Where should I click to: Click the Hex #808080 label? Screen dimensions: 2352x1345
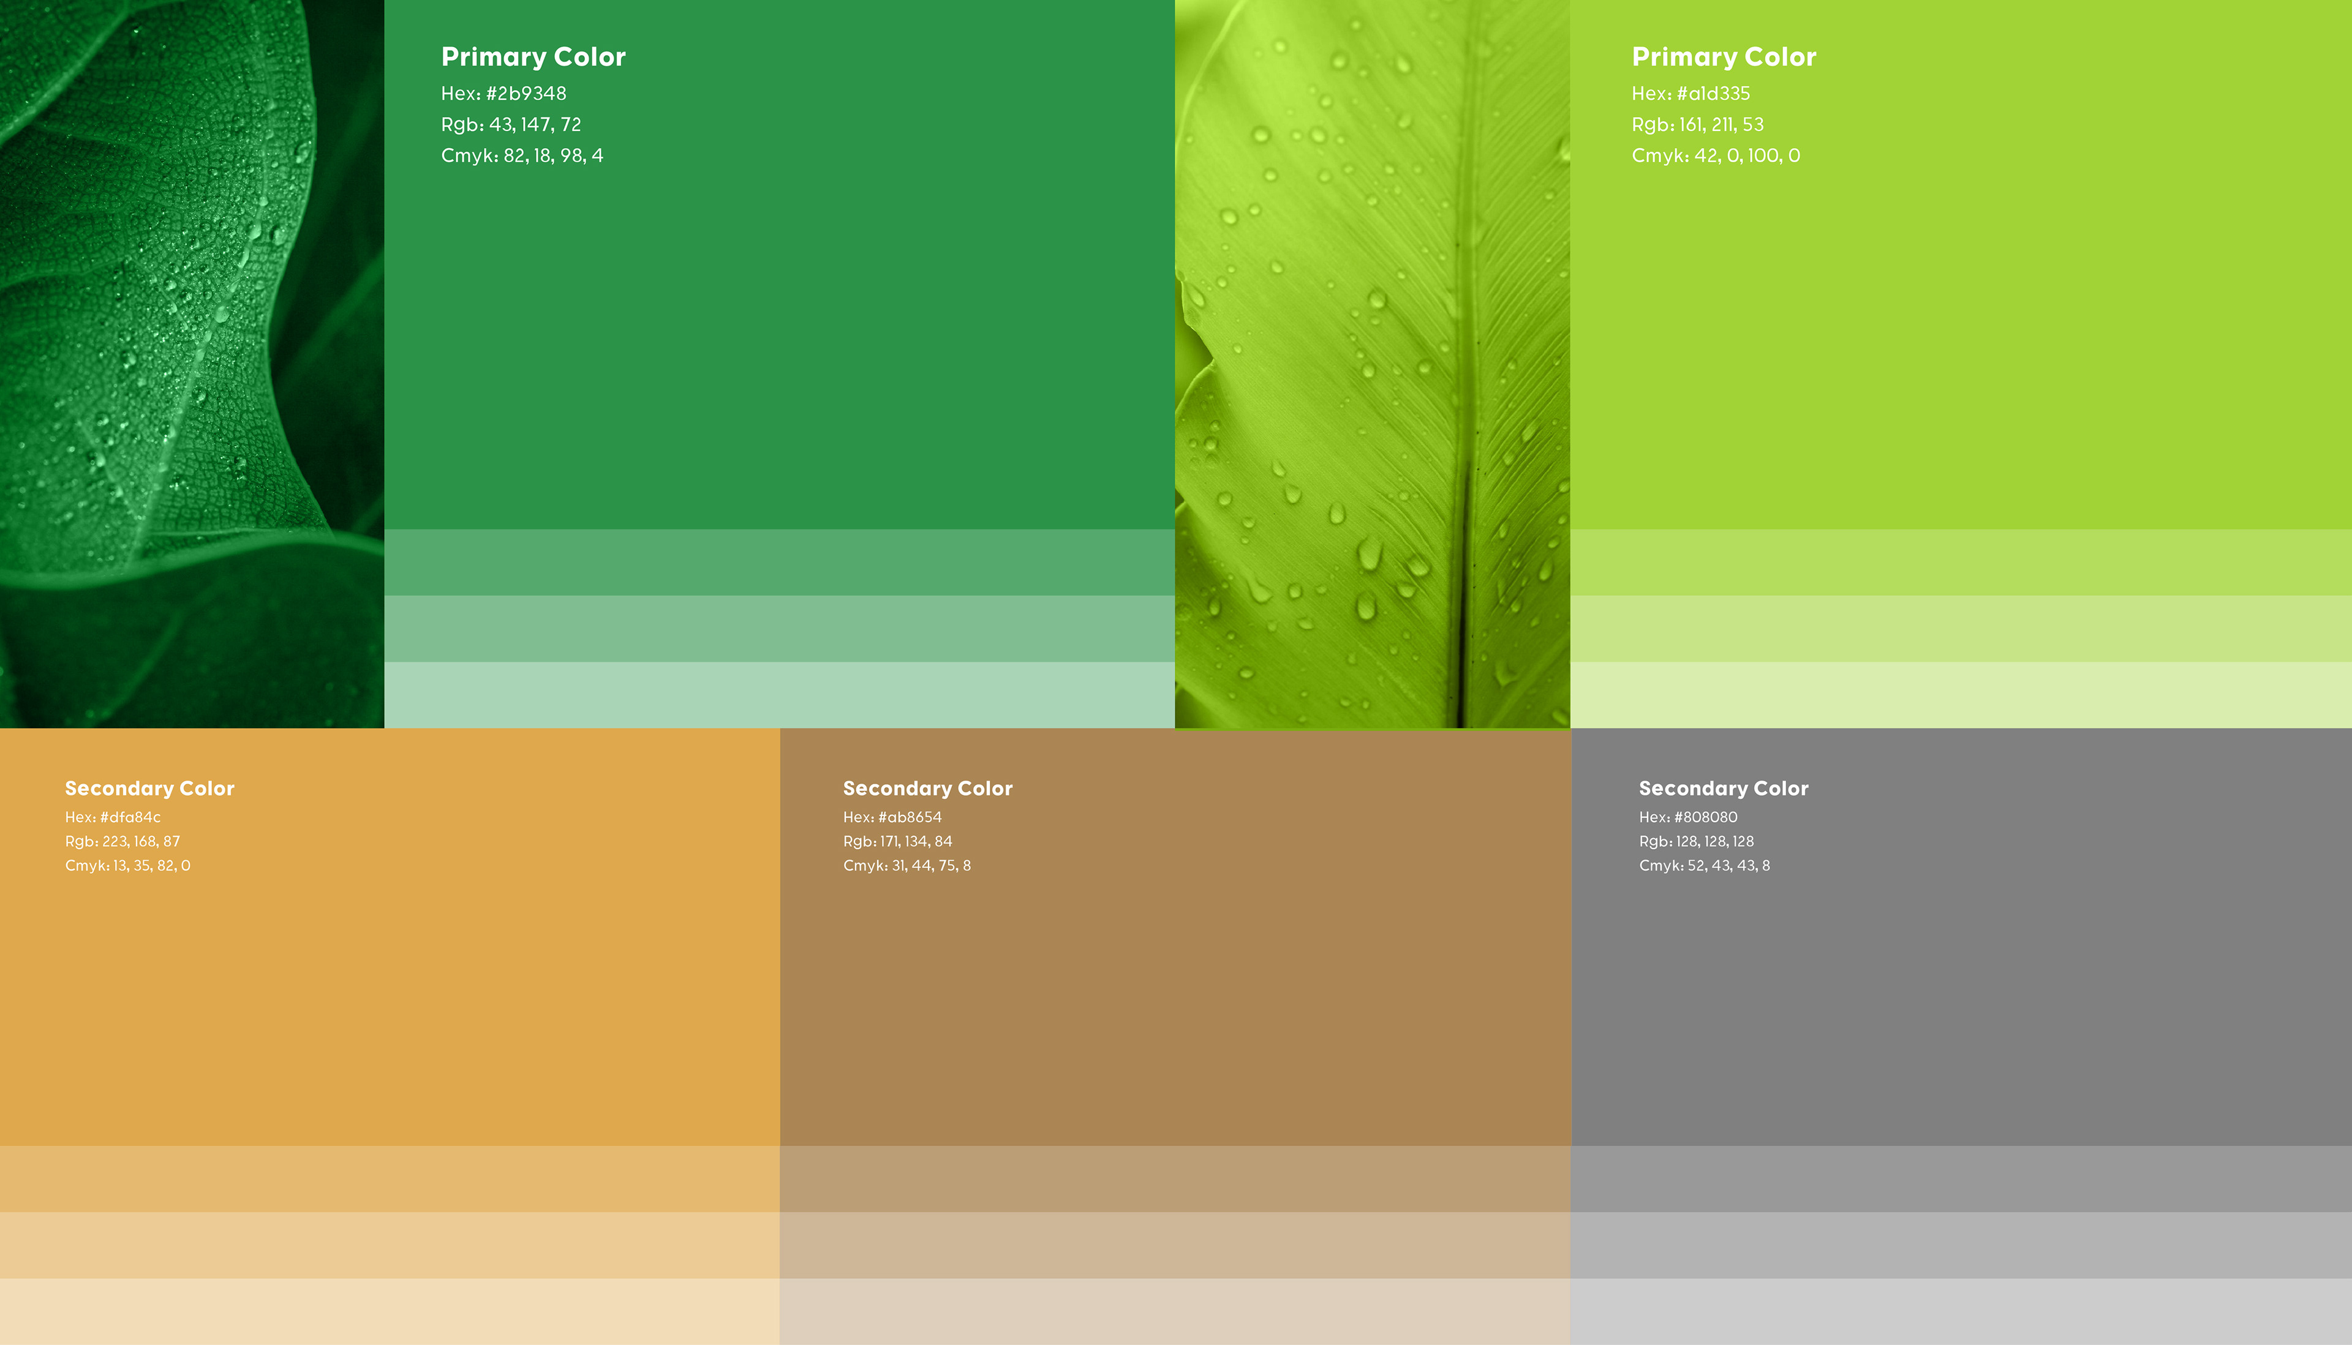(1687, 817)
